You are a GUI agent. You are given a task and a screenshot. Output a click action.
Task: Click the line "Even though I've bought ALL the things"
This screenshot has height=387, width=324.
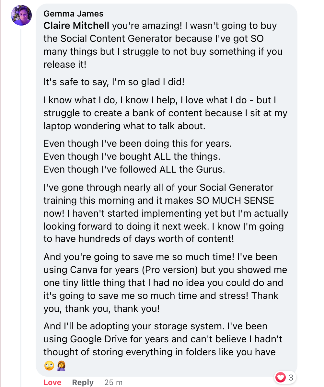(132, 156)
